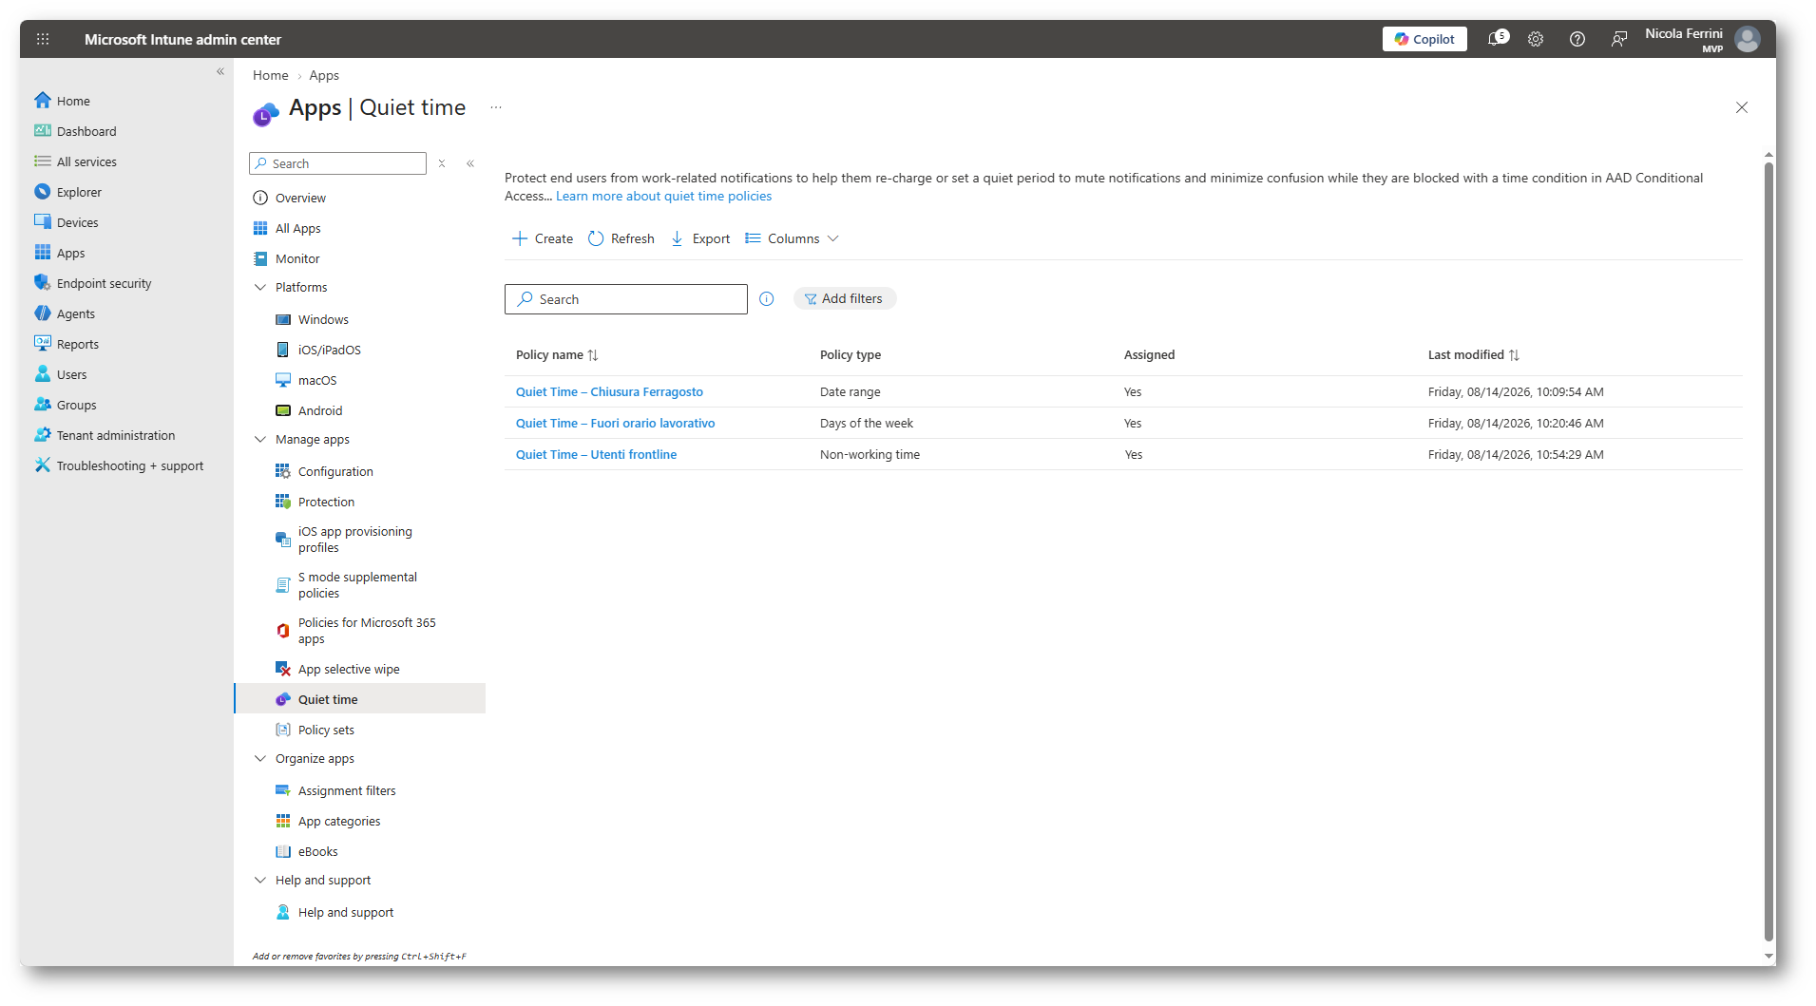Open the Columns dropdown
Viewport: 1816px width, 1006px height.
pos(793,238)
